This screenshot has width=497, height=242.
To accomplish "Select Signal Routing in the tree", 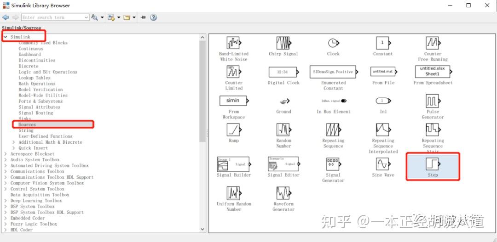I will click(x=36, y=113).
